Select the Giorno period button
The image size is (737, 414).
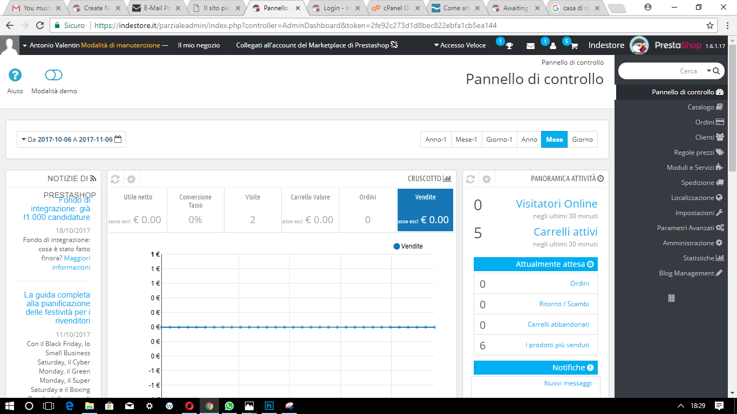583,140
